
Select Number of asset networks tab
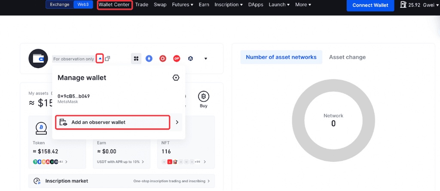coord(281,57)
